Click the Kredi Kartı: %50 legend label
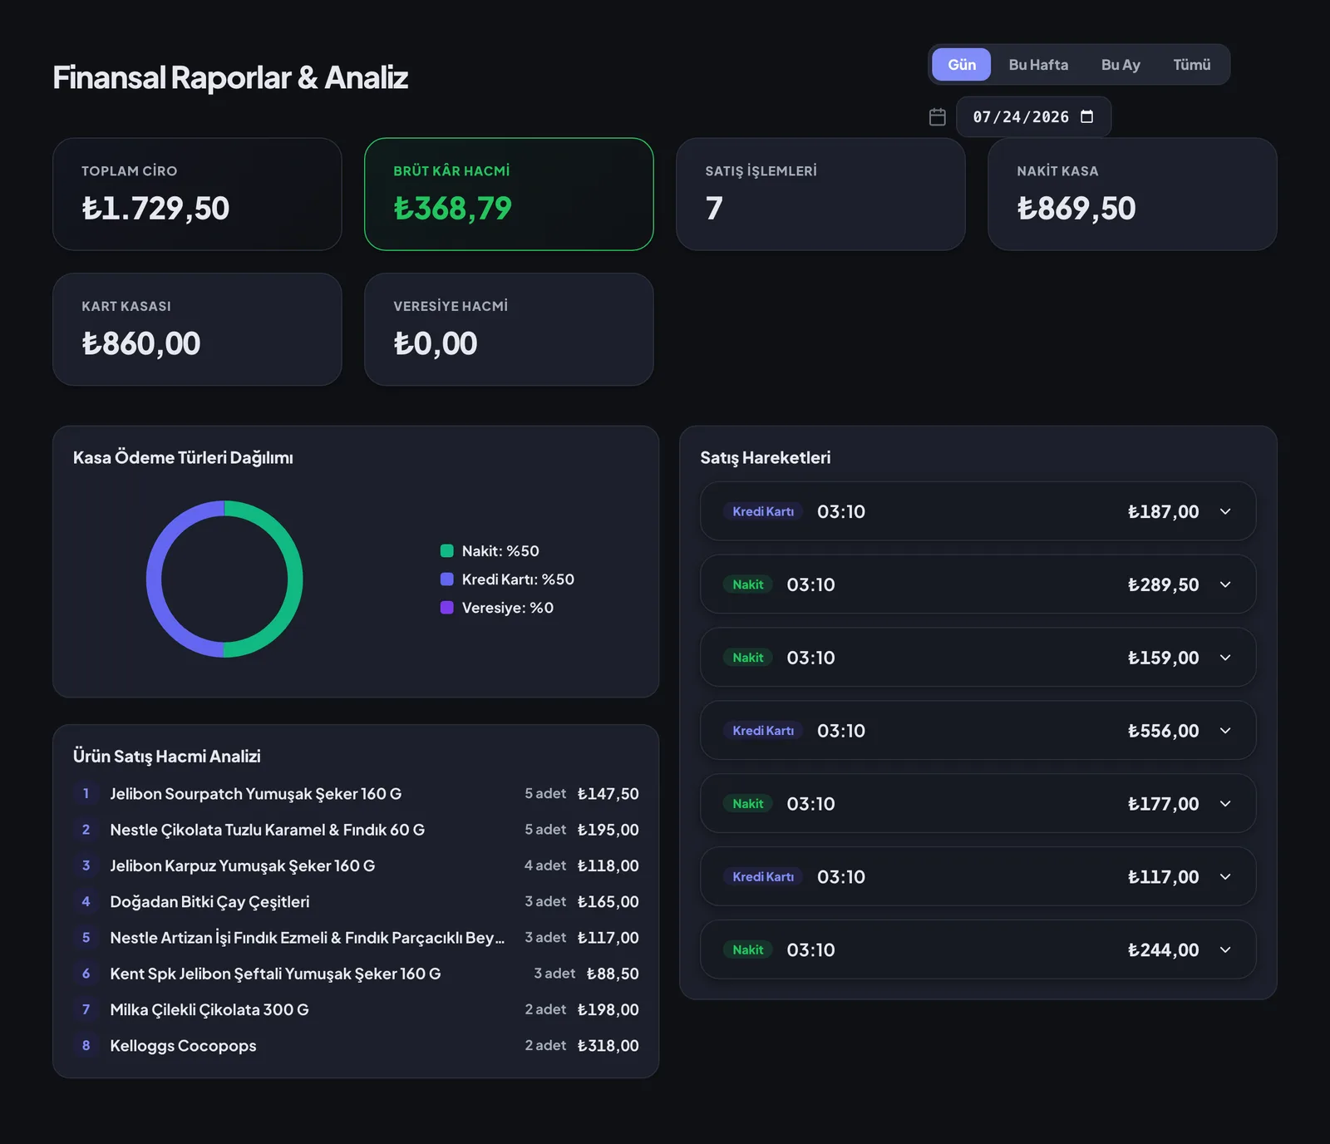The image size is (1330, 1144). 518,579
